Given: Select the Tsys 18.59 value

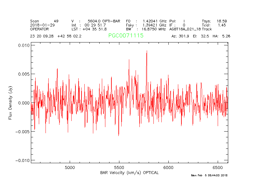Looking at the screenshot, I should (x=214, y=21).
